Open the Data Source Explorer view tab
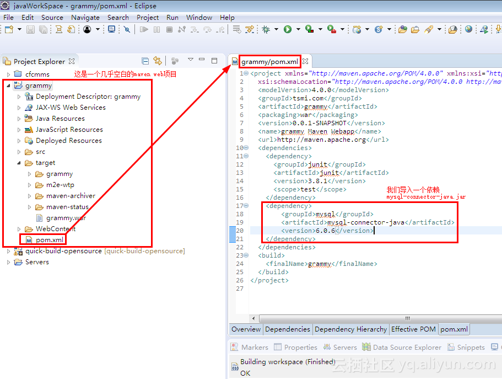The height and width of the screenshot is (379, 502). point(402,347)
